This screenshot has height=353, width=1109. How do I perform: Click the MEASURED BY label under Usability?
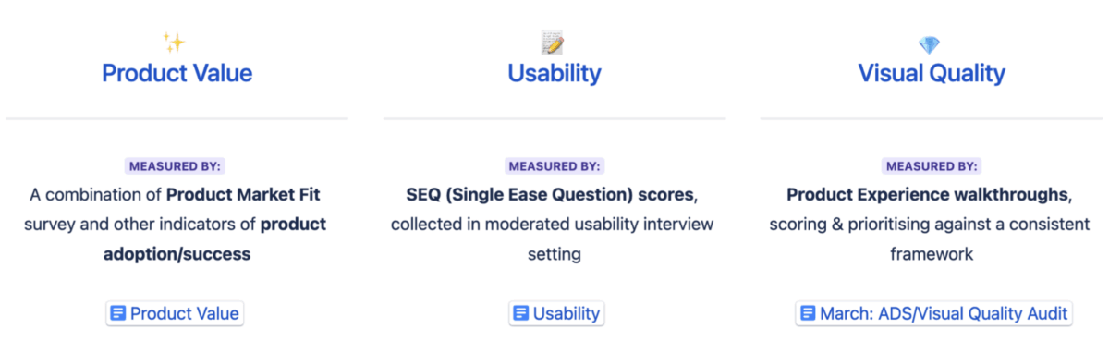tap(554, 166)
